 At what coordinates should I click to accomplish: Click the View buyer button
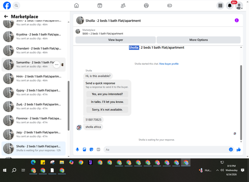click(x=116, y=40)
